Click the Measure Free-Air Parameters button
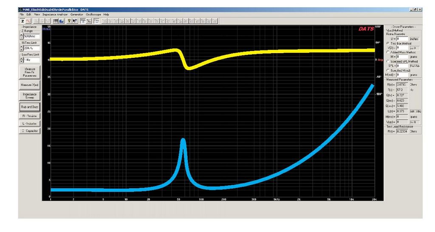435x232 pixels. [30, 72]
